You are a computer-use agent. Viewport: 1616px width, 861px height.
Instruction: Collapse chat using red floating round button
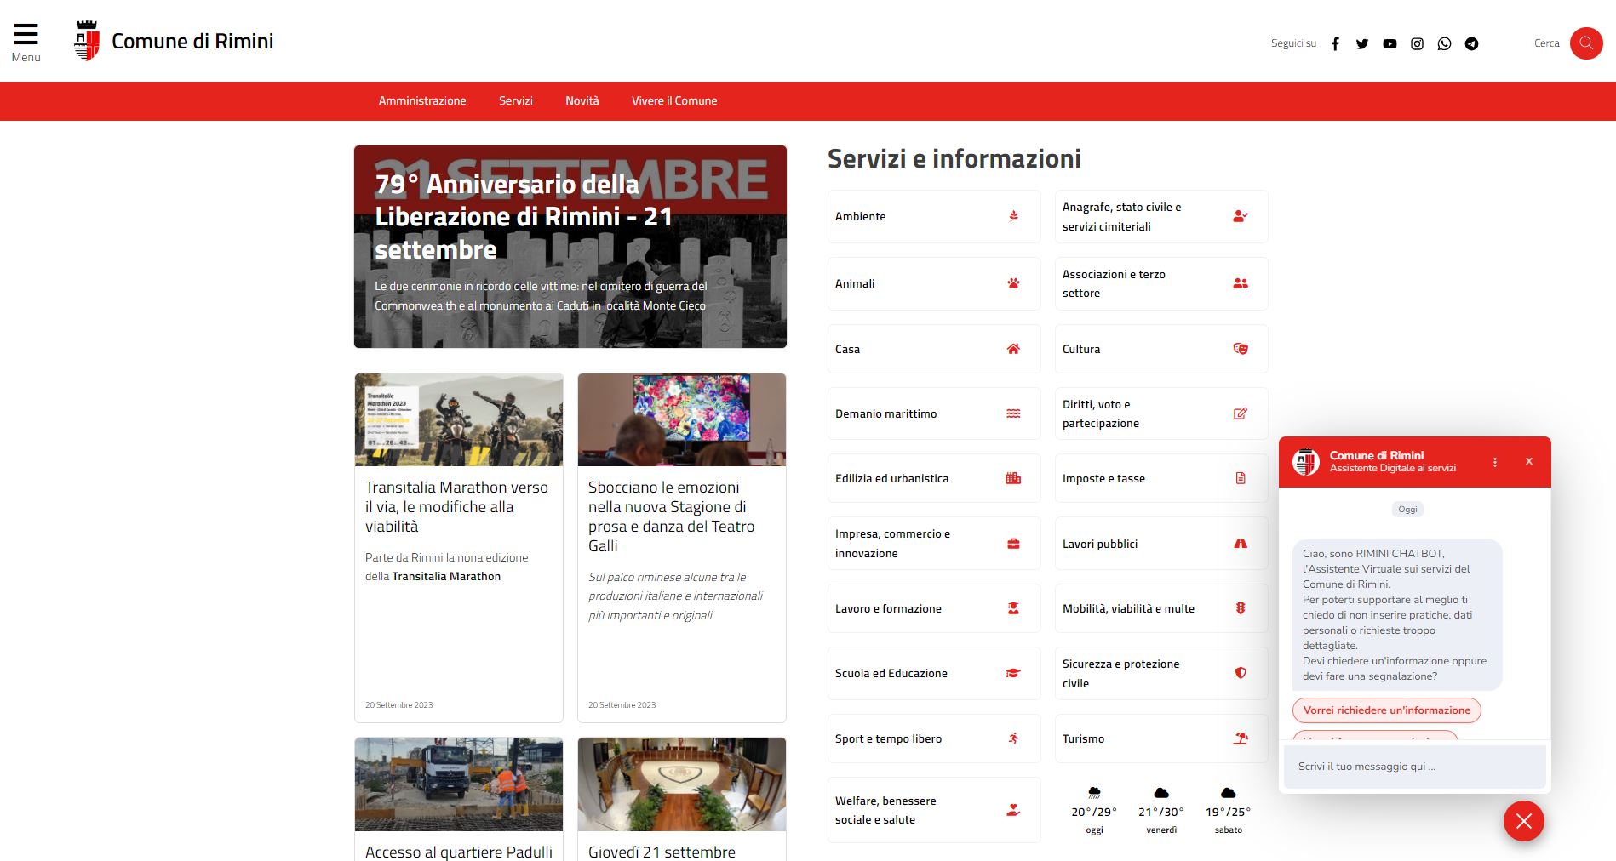(1523, 821)
